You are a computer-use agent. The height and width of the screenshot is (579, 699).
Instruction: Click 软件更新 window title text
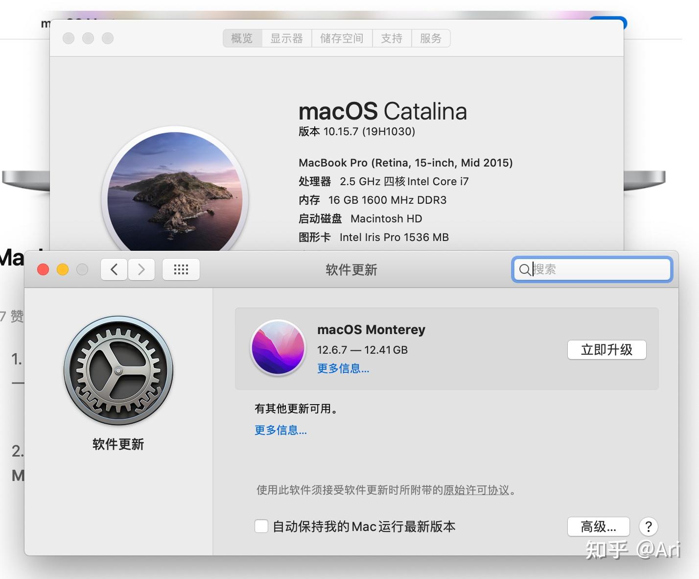(x=351, y=270)
